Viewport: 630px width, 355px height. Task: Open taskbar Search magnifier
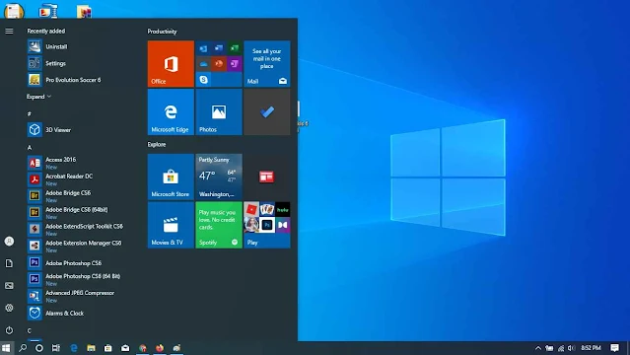click(23, 348)
